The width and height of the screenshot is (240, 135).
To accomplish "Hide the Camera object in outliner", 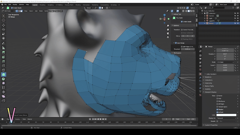I will [238, 16].
